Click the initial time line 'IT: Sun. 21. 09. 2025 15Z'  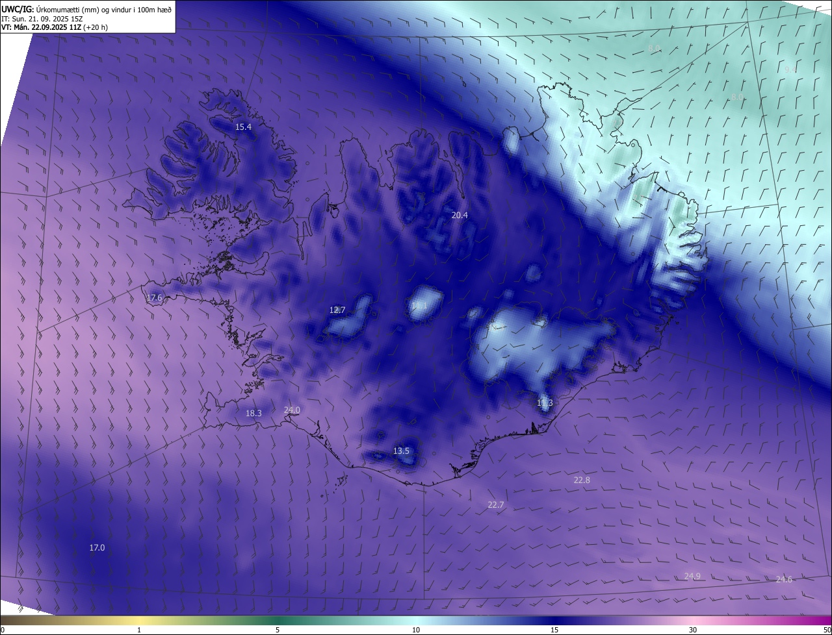click(x=42, y=19)
